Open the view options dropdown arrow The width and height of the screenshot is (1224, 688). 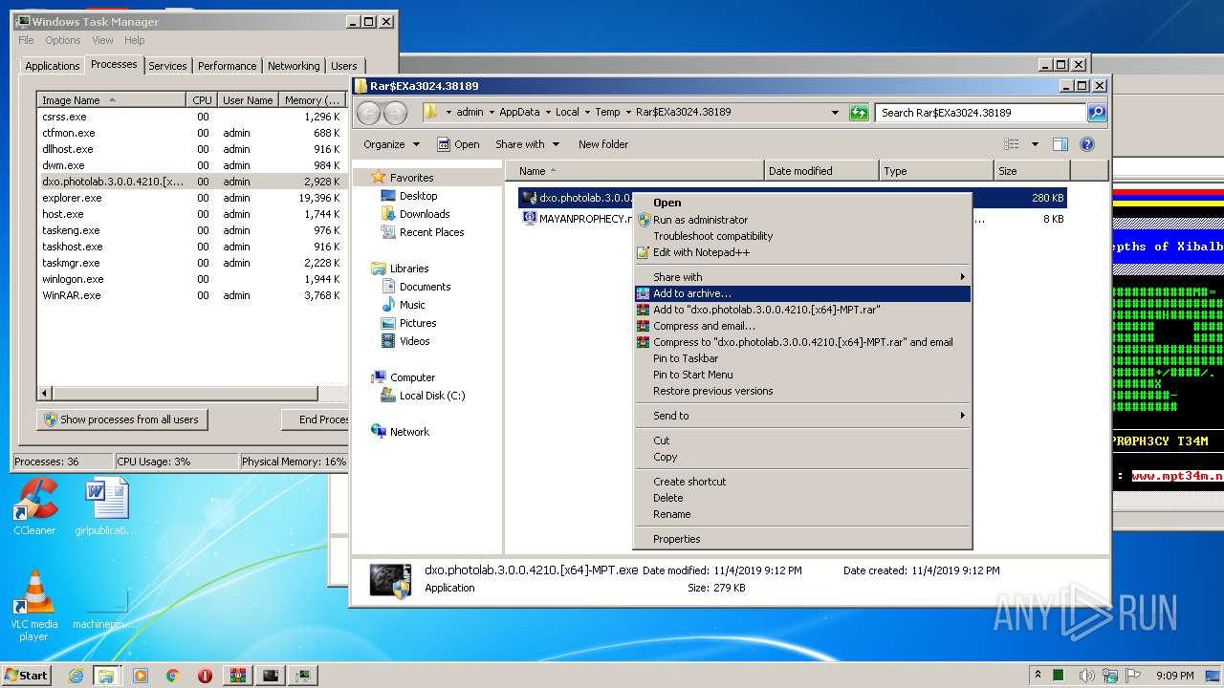pos(1035,144)
